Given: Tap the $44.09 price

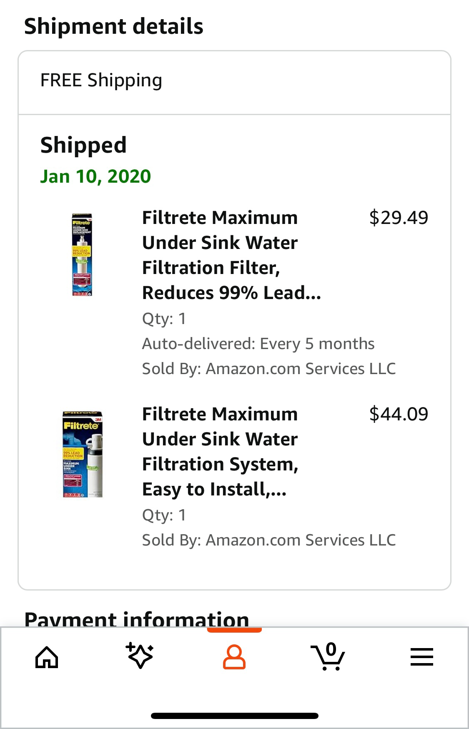Looking at the screenshot, I should pyautogui.click(x=399, y=414).
